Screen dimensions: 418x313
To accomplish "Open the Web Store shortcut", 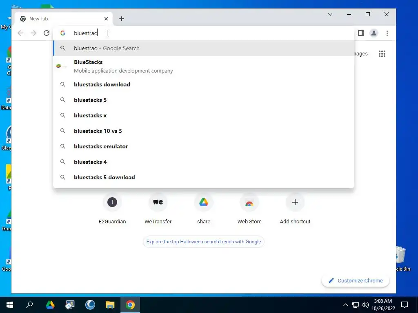I will [249, 209].
